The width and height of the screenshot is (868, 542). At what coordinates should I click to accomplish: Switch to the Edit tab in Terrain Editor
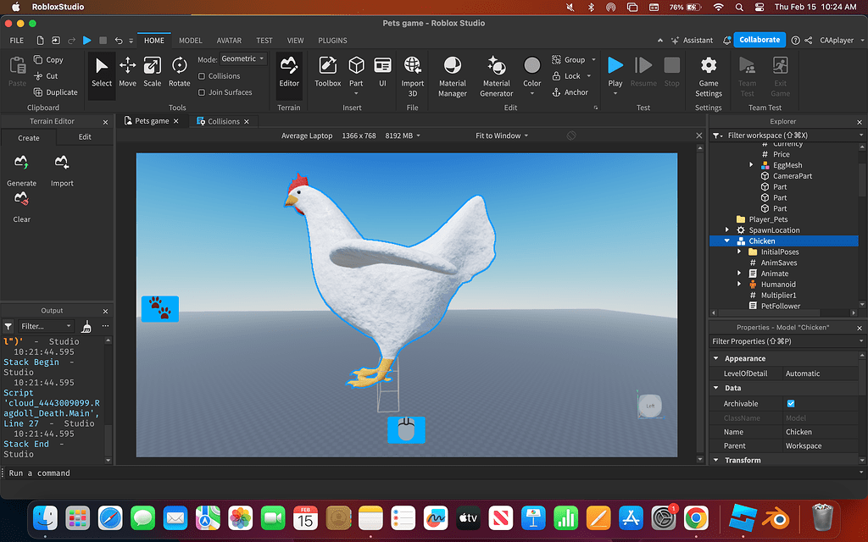pos(85,137)
